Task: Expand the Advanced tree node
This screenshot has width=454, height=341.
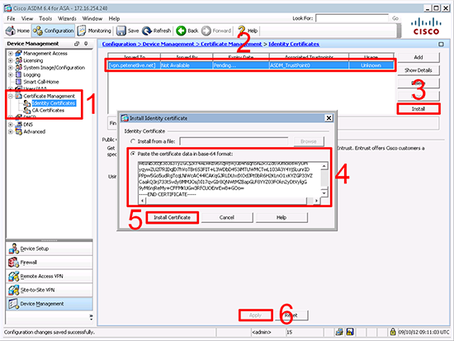Action: click(x=11, y=131)
